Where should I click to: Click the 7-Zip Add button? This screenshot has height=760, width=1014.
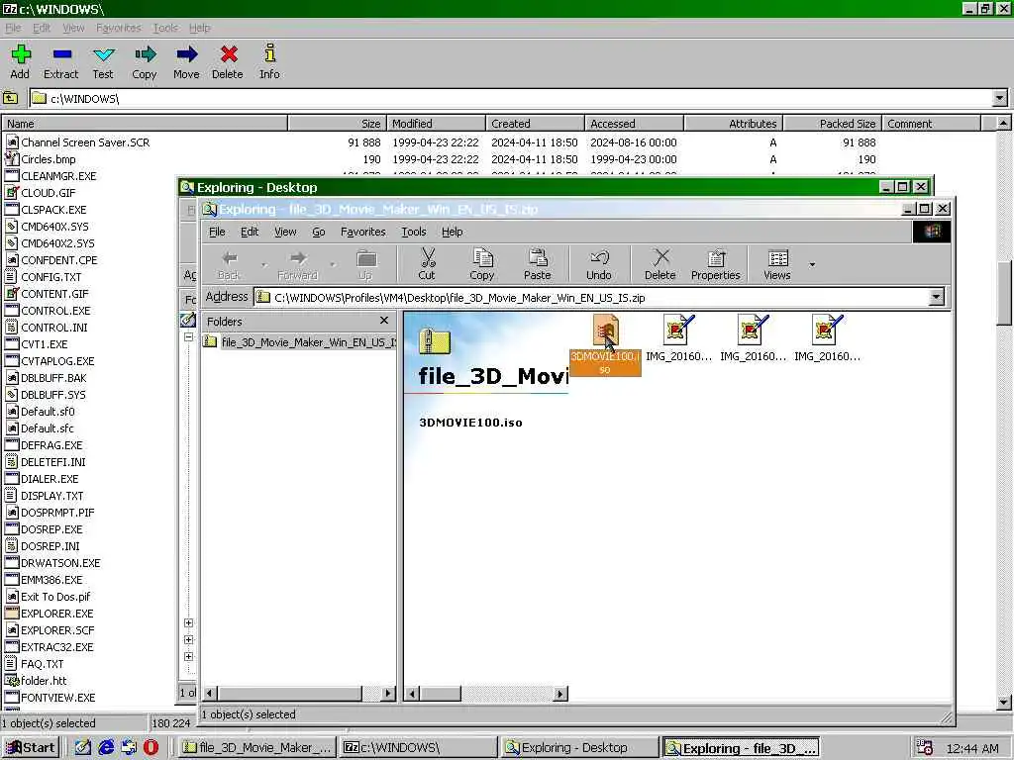pos(20,62)
